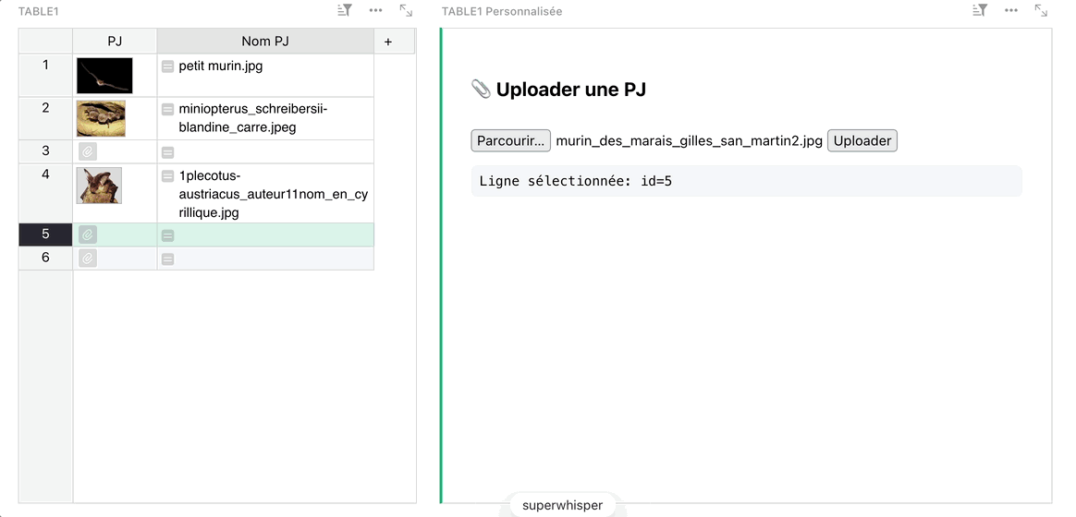Open three-dots menu of TABLE1 Personnalisée widget

1010,10
